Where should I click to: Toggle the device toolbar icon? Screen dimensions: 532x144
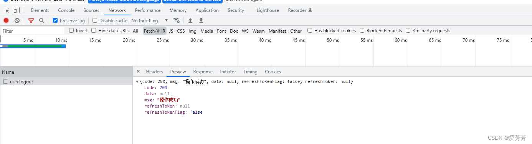(x=17, y=10)
